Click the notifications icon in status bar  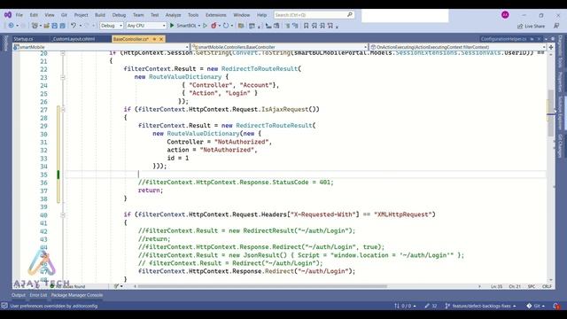[x=556, y=306]
